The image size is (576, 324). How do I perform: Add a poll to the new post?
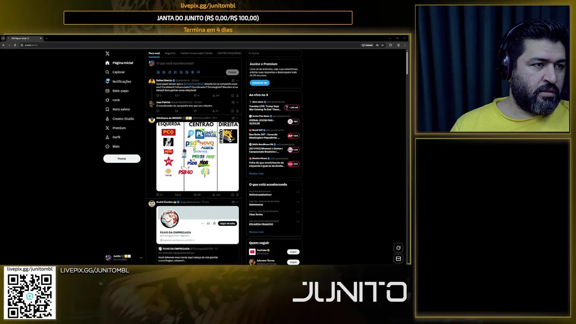pos(175,72)
